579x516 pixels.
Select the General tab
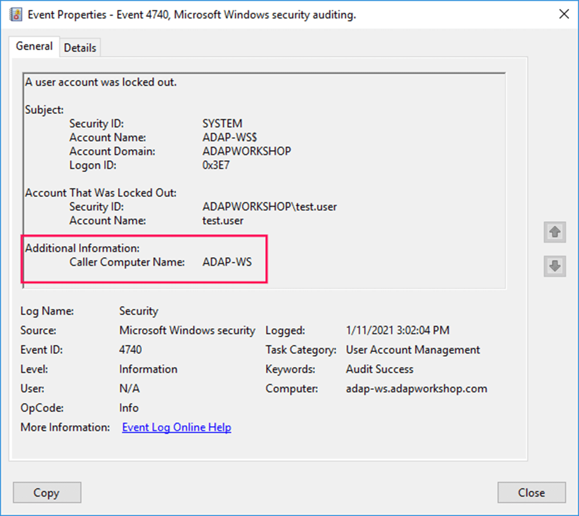(x=34, y=46)
